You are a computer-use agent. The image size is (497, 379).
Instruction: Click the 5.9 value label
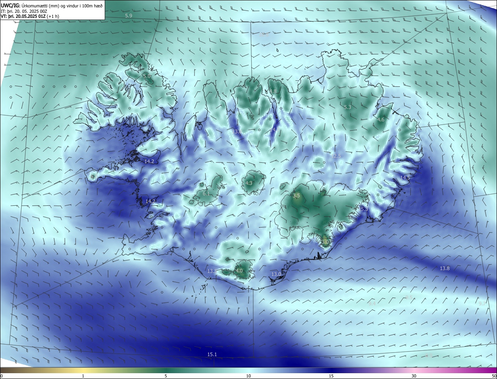click(129, 16)
